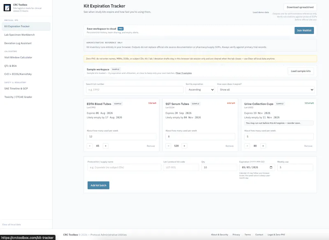Open Terms footer link
Screen dimensions: 329x240
(x=248, y=235)
